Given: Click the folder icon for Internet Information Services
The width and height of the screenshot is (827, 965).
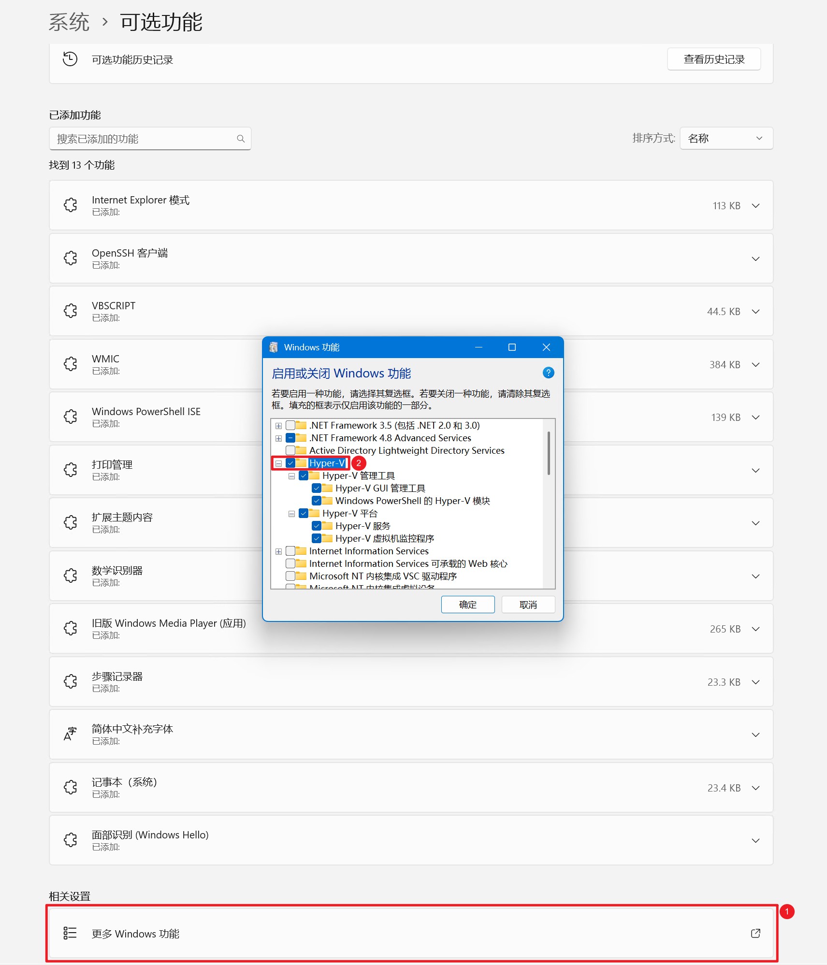Looking at the screenshot, I should [301, 551].
